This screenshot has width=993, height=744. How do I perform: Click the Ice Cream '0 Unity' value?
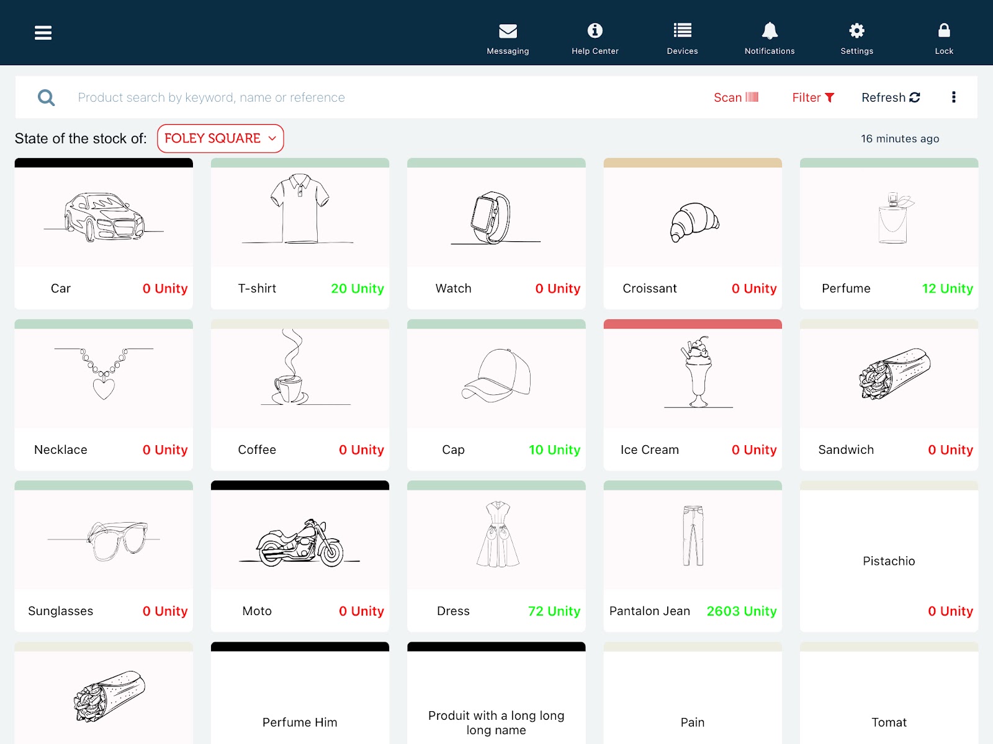click(754, 449)
